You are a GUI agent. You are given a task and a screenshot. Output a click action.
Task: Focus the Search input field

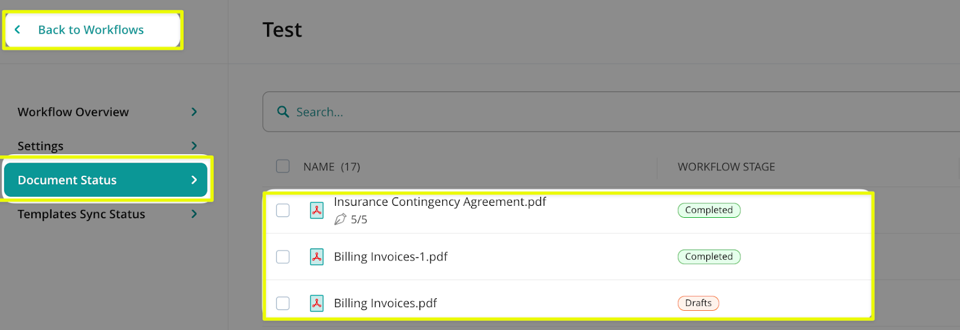540,112
